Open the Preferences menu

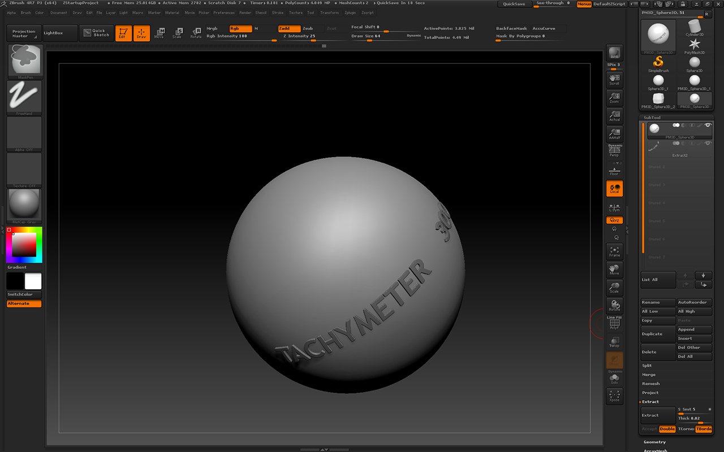pos(224,12)
